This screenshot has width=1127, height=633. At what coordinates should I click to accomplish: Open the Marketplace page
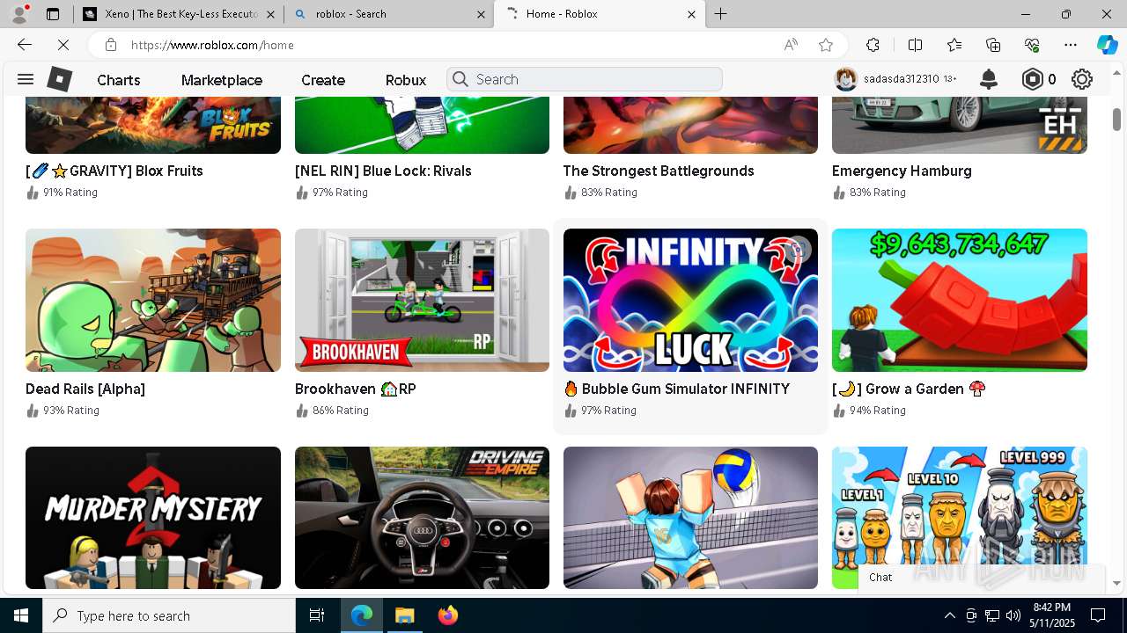pos(221,79)
